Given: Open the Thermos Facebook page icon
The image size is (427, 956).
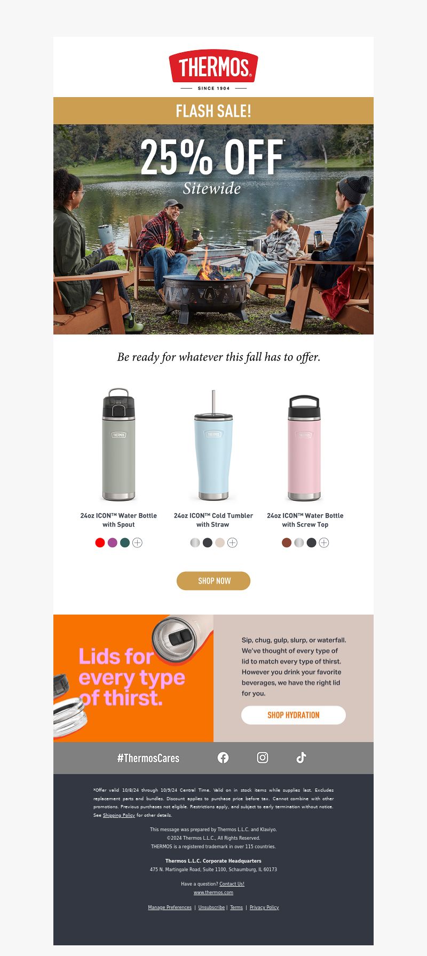Looking at the screenshot, I should (x=223, y=758).
